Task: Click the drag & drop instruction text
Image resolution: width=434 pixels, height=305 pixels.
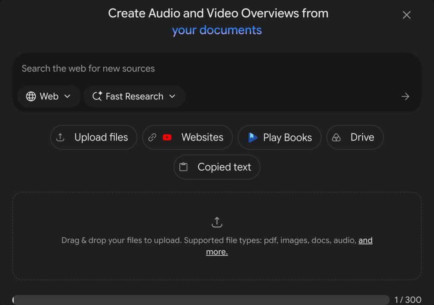Action: click(217, 246)
